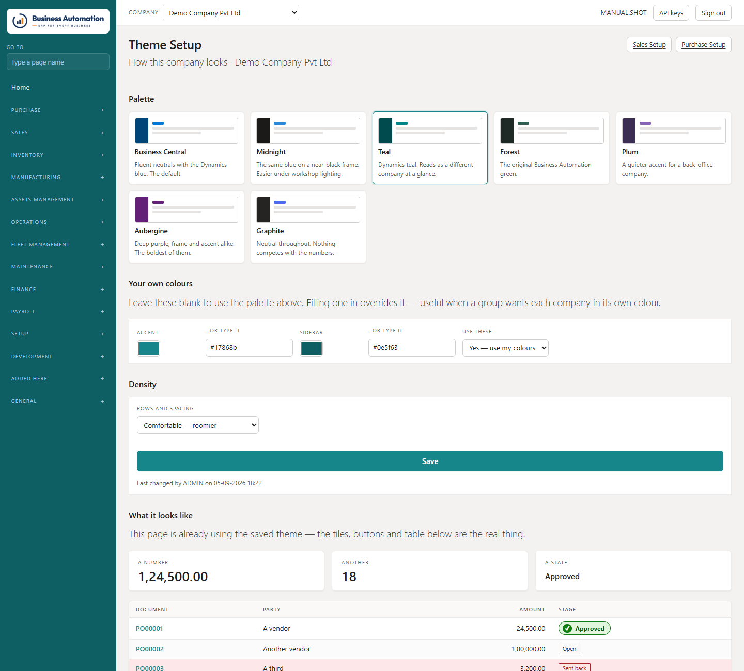Open document PO00001
Viewport: 744px width, 671px height.
tap(149, 629)
